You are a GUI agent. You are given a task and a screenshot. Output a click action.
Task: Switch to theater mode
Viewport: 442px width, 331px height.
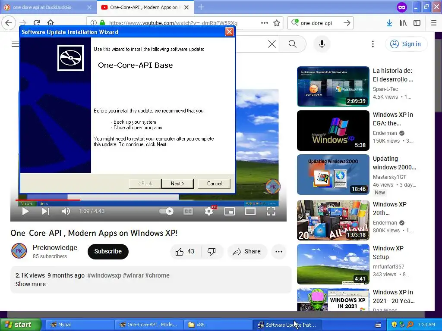pyautogui.click(x=250, y=211)
